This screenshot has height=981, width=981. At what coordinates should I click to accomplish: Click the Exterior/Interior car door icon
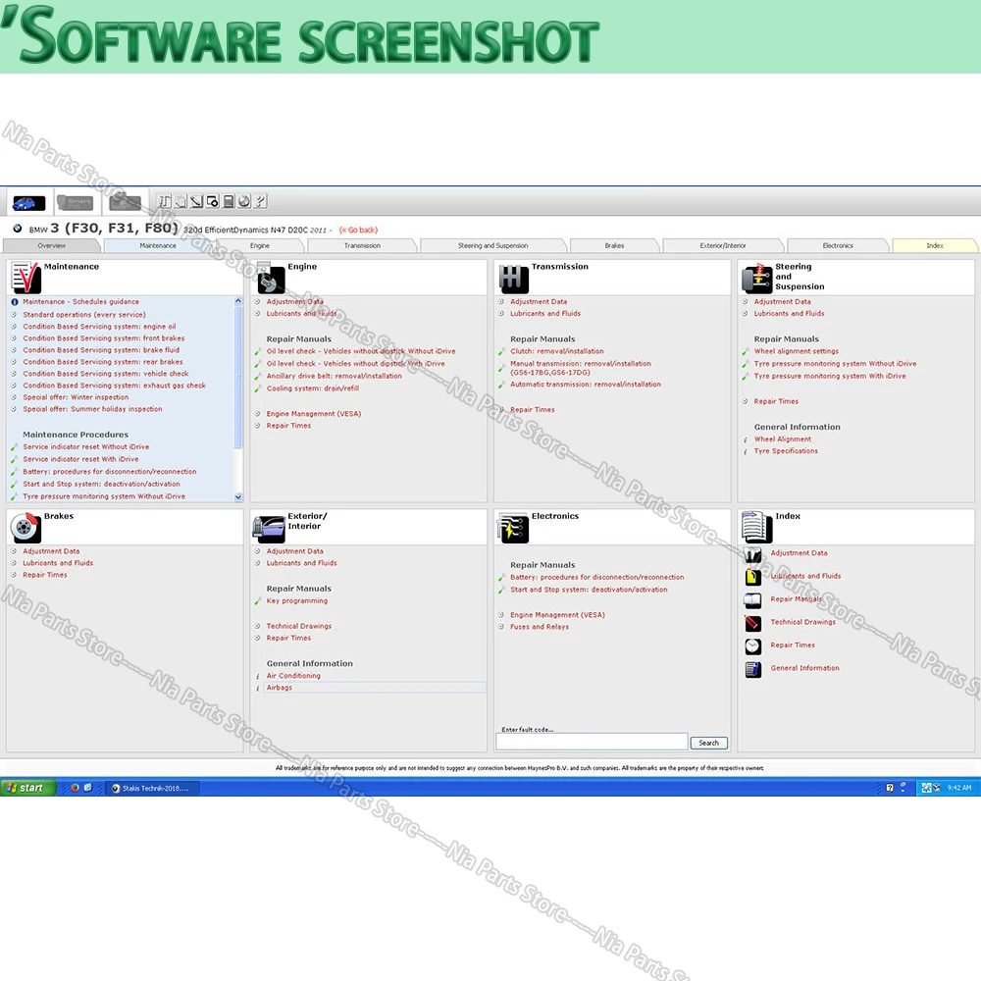(x=269, y=528)
